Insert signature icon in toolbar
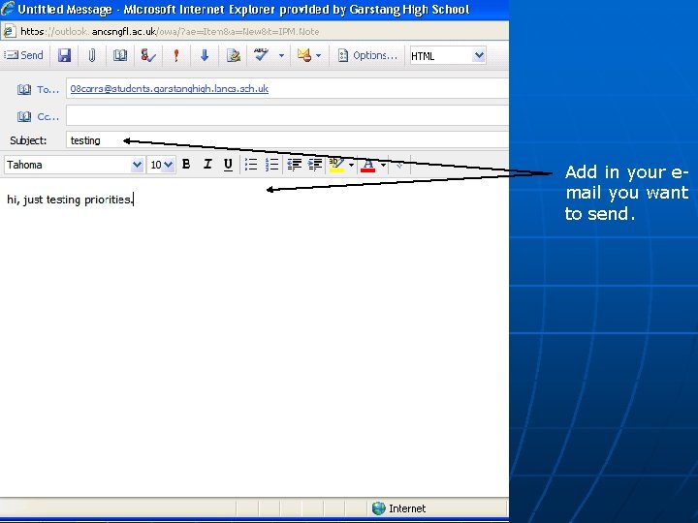The width and height of the screenshot is (698, 523). [x=234, y=55]
